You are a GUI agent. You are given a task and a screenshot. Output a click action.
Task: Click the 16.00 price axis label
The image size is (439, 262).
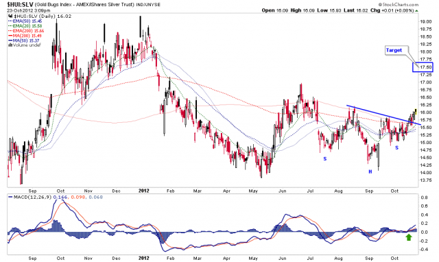point(425,112)
